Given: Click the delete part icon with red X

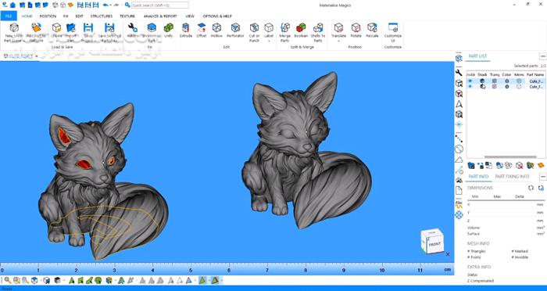Looking at the screenshot, I should click(x=520, y=165).
